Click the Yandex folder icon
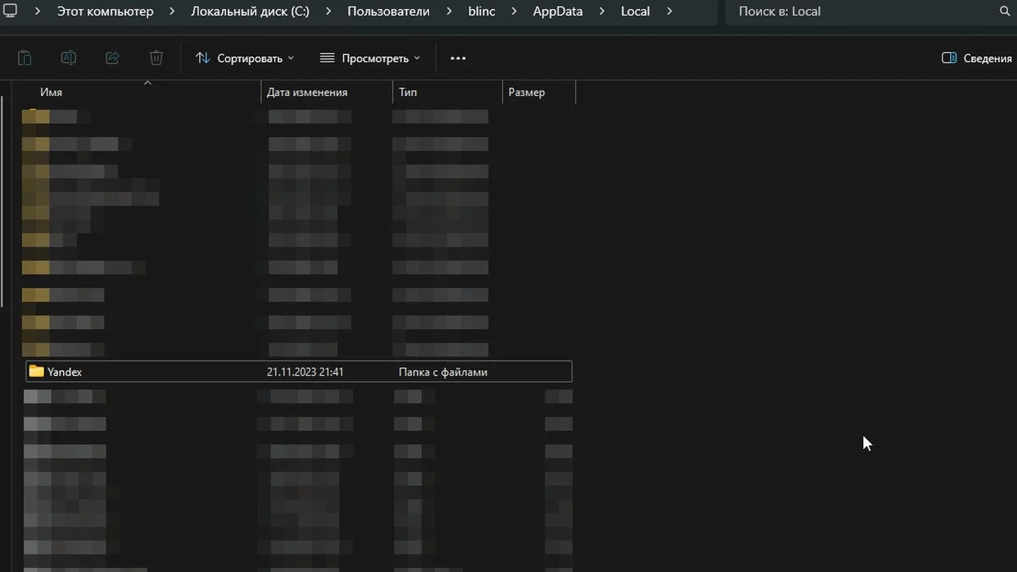This screenshot has height=572, width=1017. pyautogui.click(x=37, y=371)
